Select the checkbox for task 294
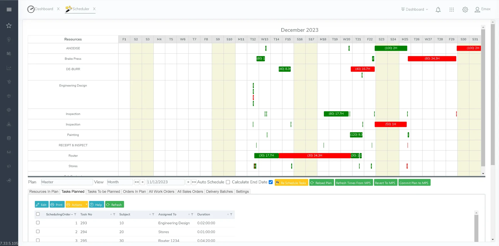The image size is (499, 246). 38,232
